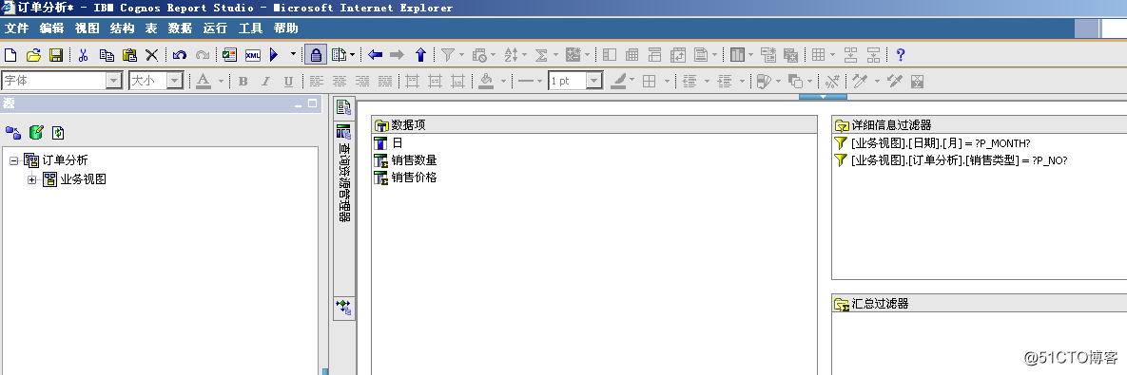Maximize the 源 source pane

point(313,103)
